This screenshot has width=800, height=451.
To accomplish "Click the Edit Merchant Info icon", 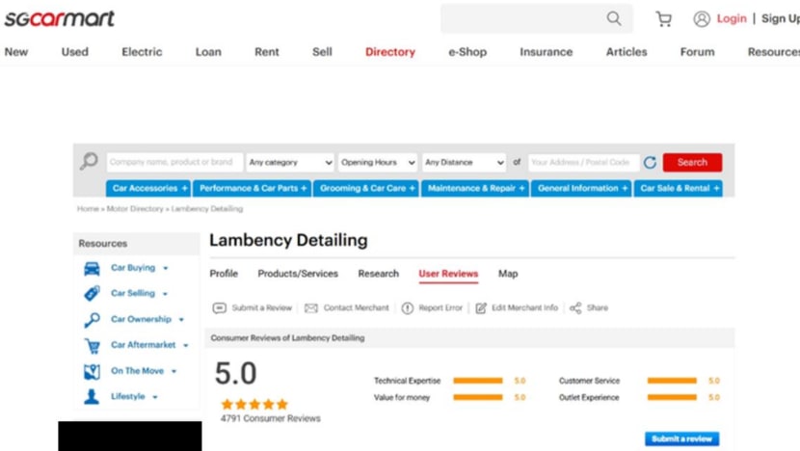I will pyautogui.click(x=481, y=308).
